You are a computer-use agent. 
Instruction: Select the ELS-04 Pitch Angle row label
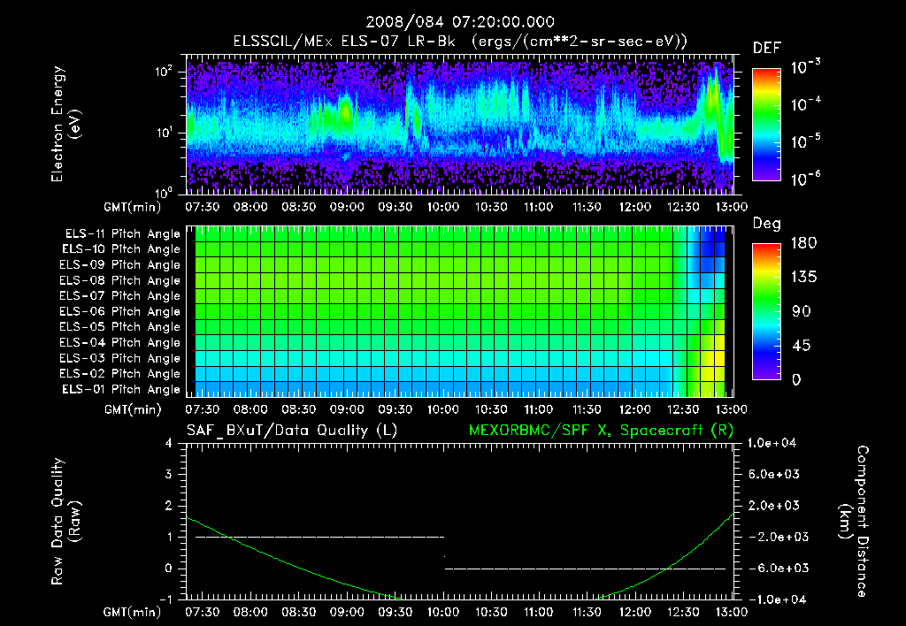point(119,342)
